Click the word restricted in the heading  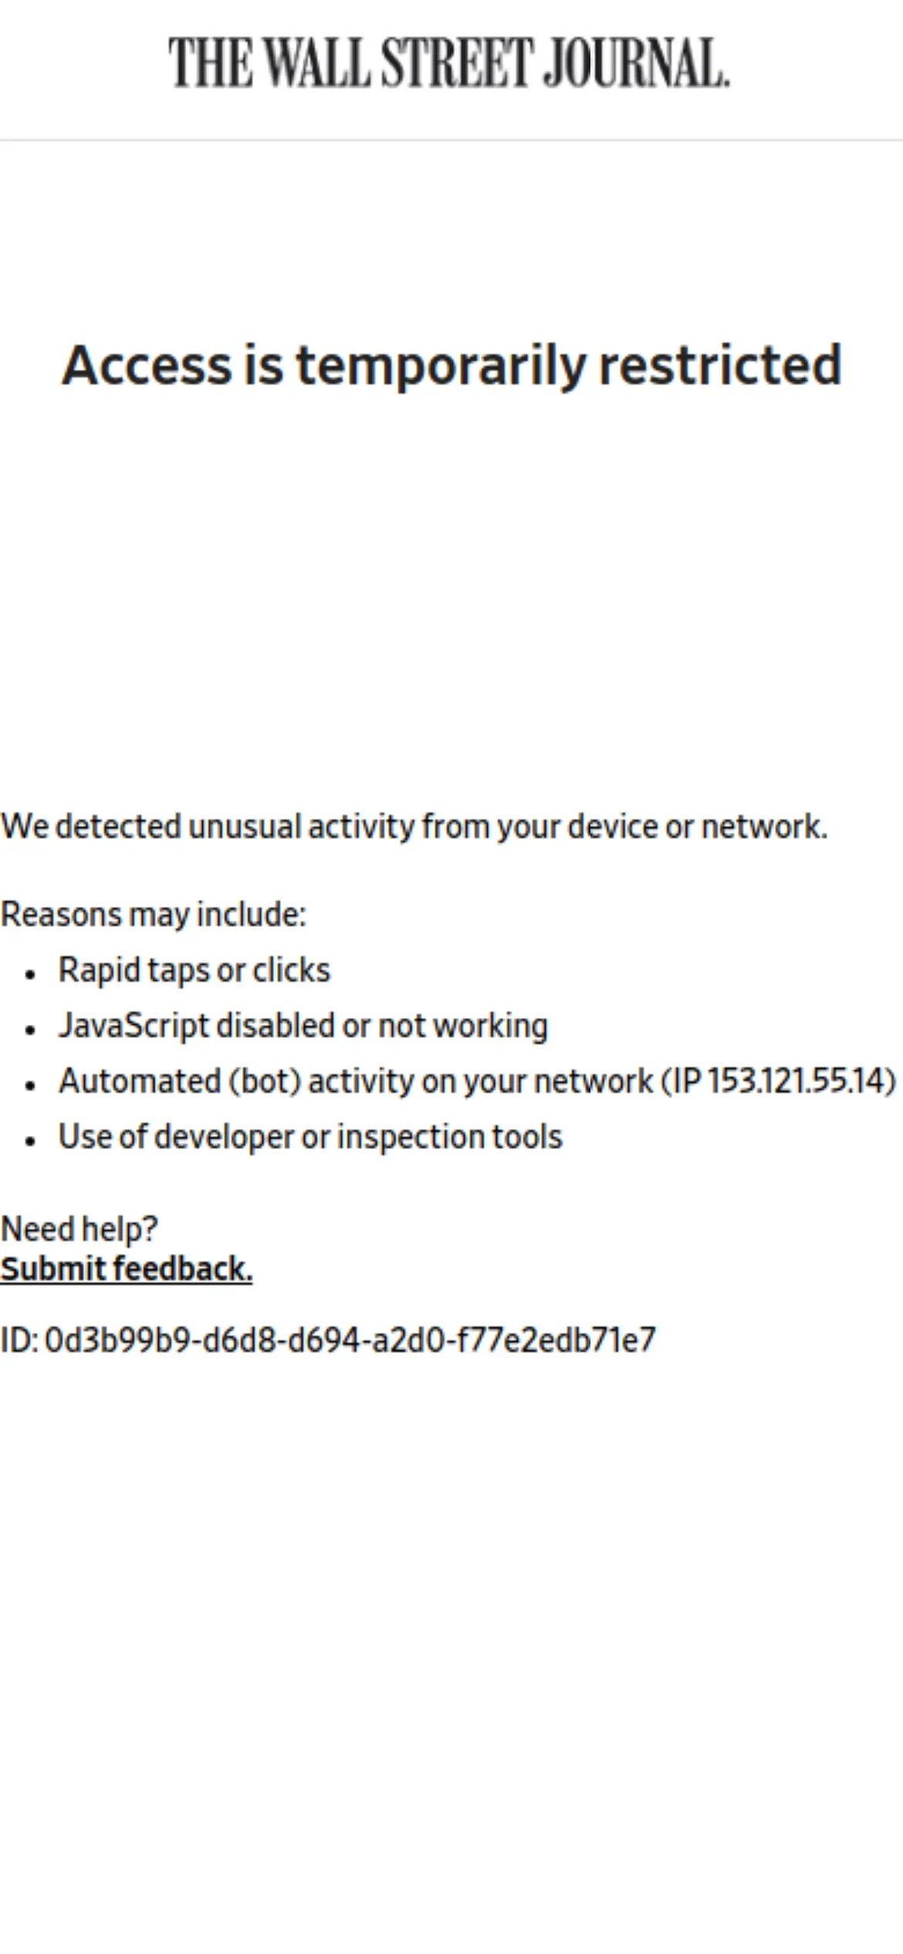720,365
